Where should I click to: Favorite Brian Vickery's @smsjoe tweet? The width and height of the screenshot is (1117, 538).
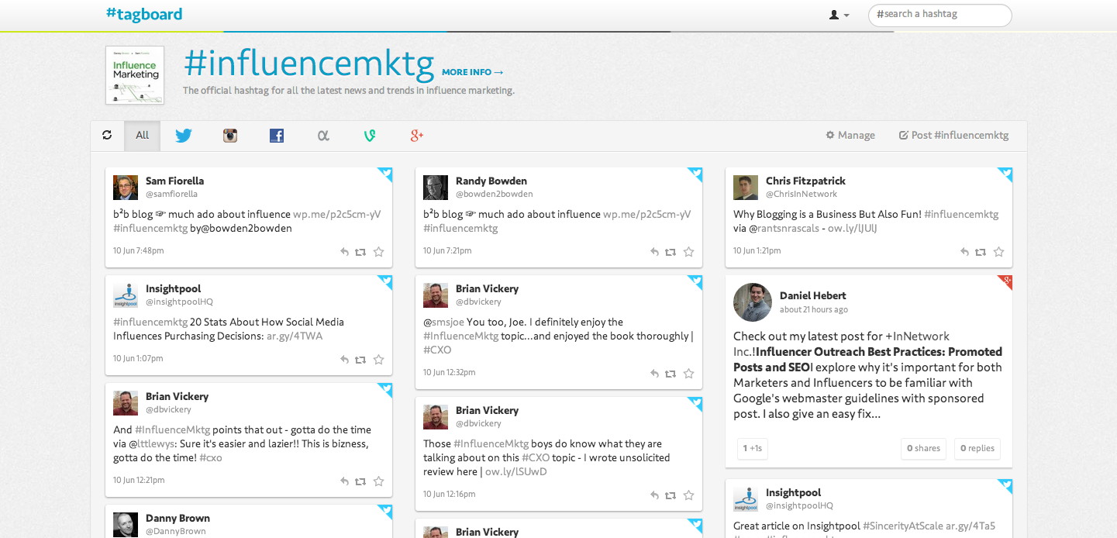click(x=688, y=374)
